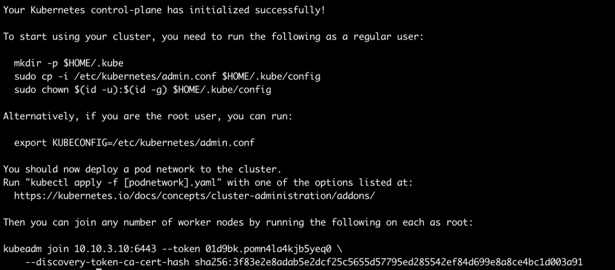The image size is (615, 270).
Task: Click the "sudo chown" command line
Action: point(142,90)
